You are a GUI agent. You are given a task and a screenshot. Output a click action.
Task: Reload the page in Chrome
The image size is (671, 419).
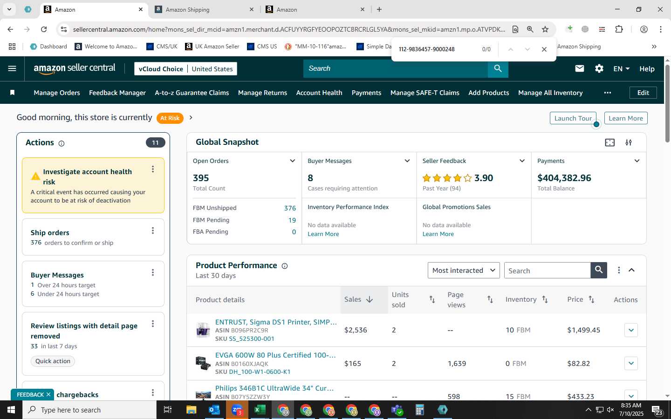[x=44, y=29]
